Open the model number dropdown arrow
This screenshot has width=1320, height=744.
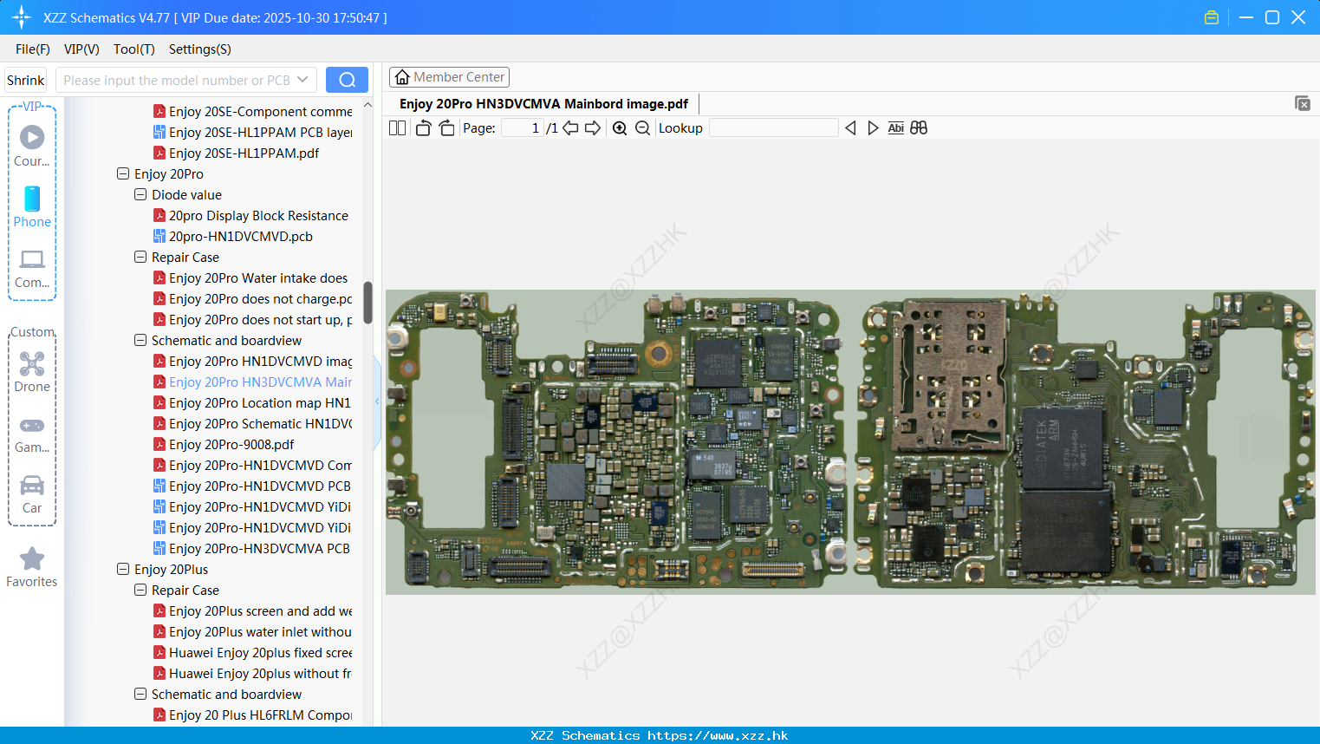point(302,80)
